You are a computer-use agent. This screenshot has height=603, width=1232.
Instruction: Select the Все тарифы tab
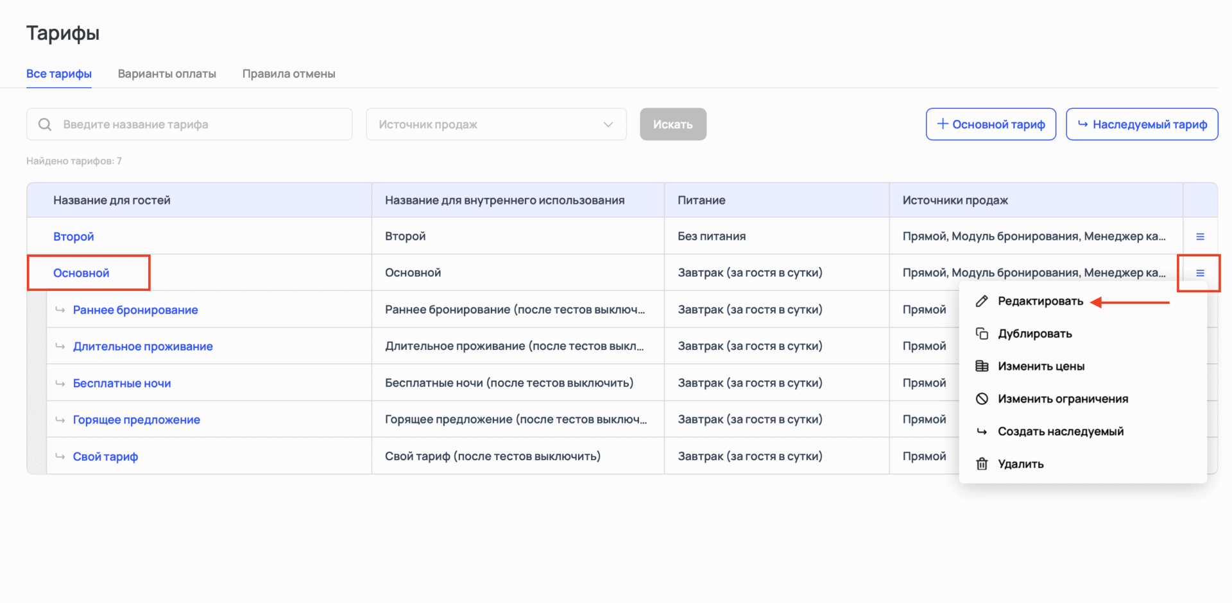(x=59, y=74)
